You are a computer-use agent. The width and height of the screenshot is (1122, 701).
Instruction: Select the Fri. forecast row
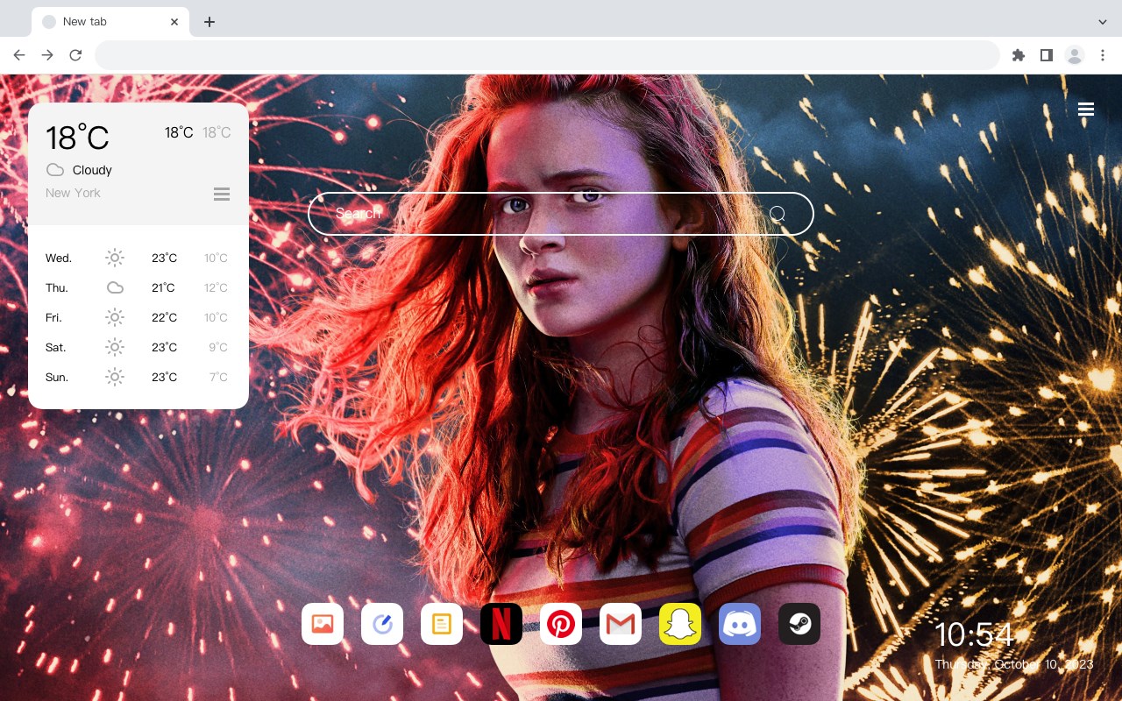138,317
